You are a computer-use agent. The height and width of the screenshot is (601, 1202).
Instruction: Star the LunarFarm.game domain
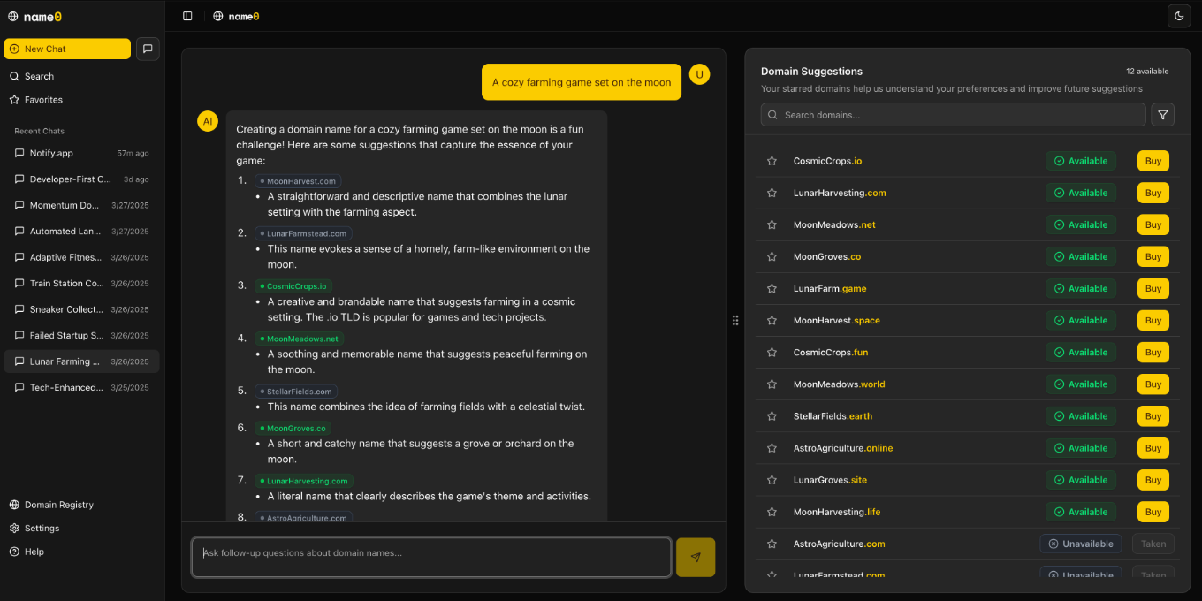tap(772, 288)
